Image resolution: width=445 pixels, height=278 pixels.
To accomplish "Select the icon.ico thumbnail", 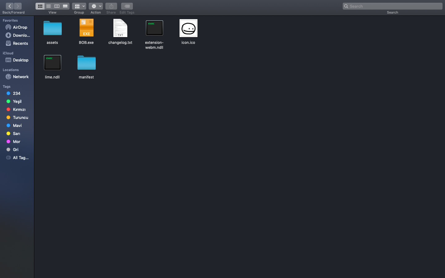I will (x=188, y=28).
